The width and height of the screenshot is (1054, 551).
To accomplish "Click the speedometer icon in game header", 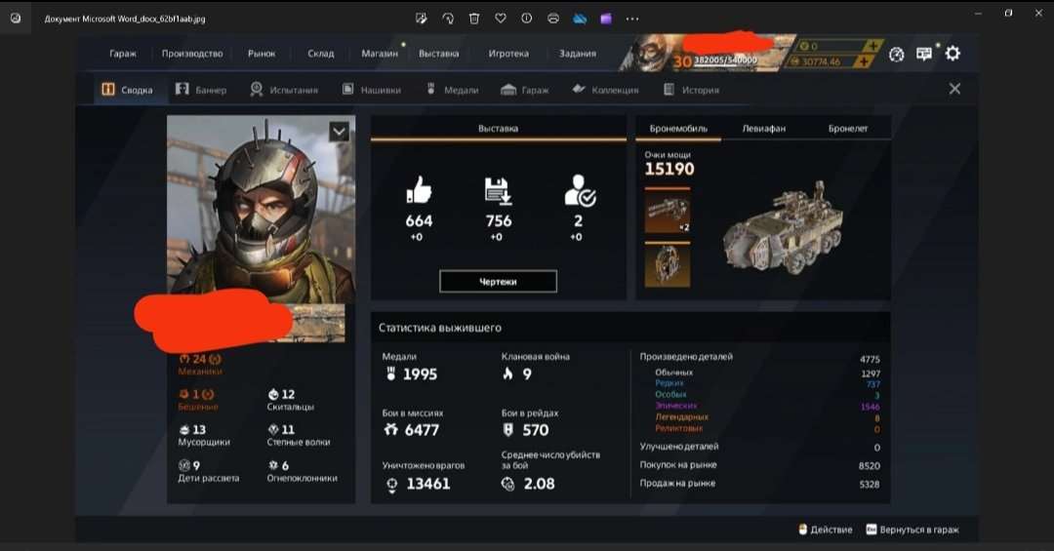I will click(896, 55).
